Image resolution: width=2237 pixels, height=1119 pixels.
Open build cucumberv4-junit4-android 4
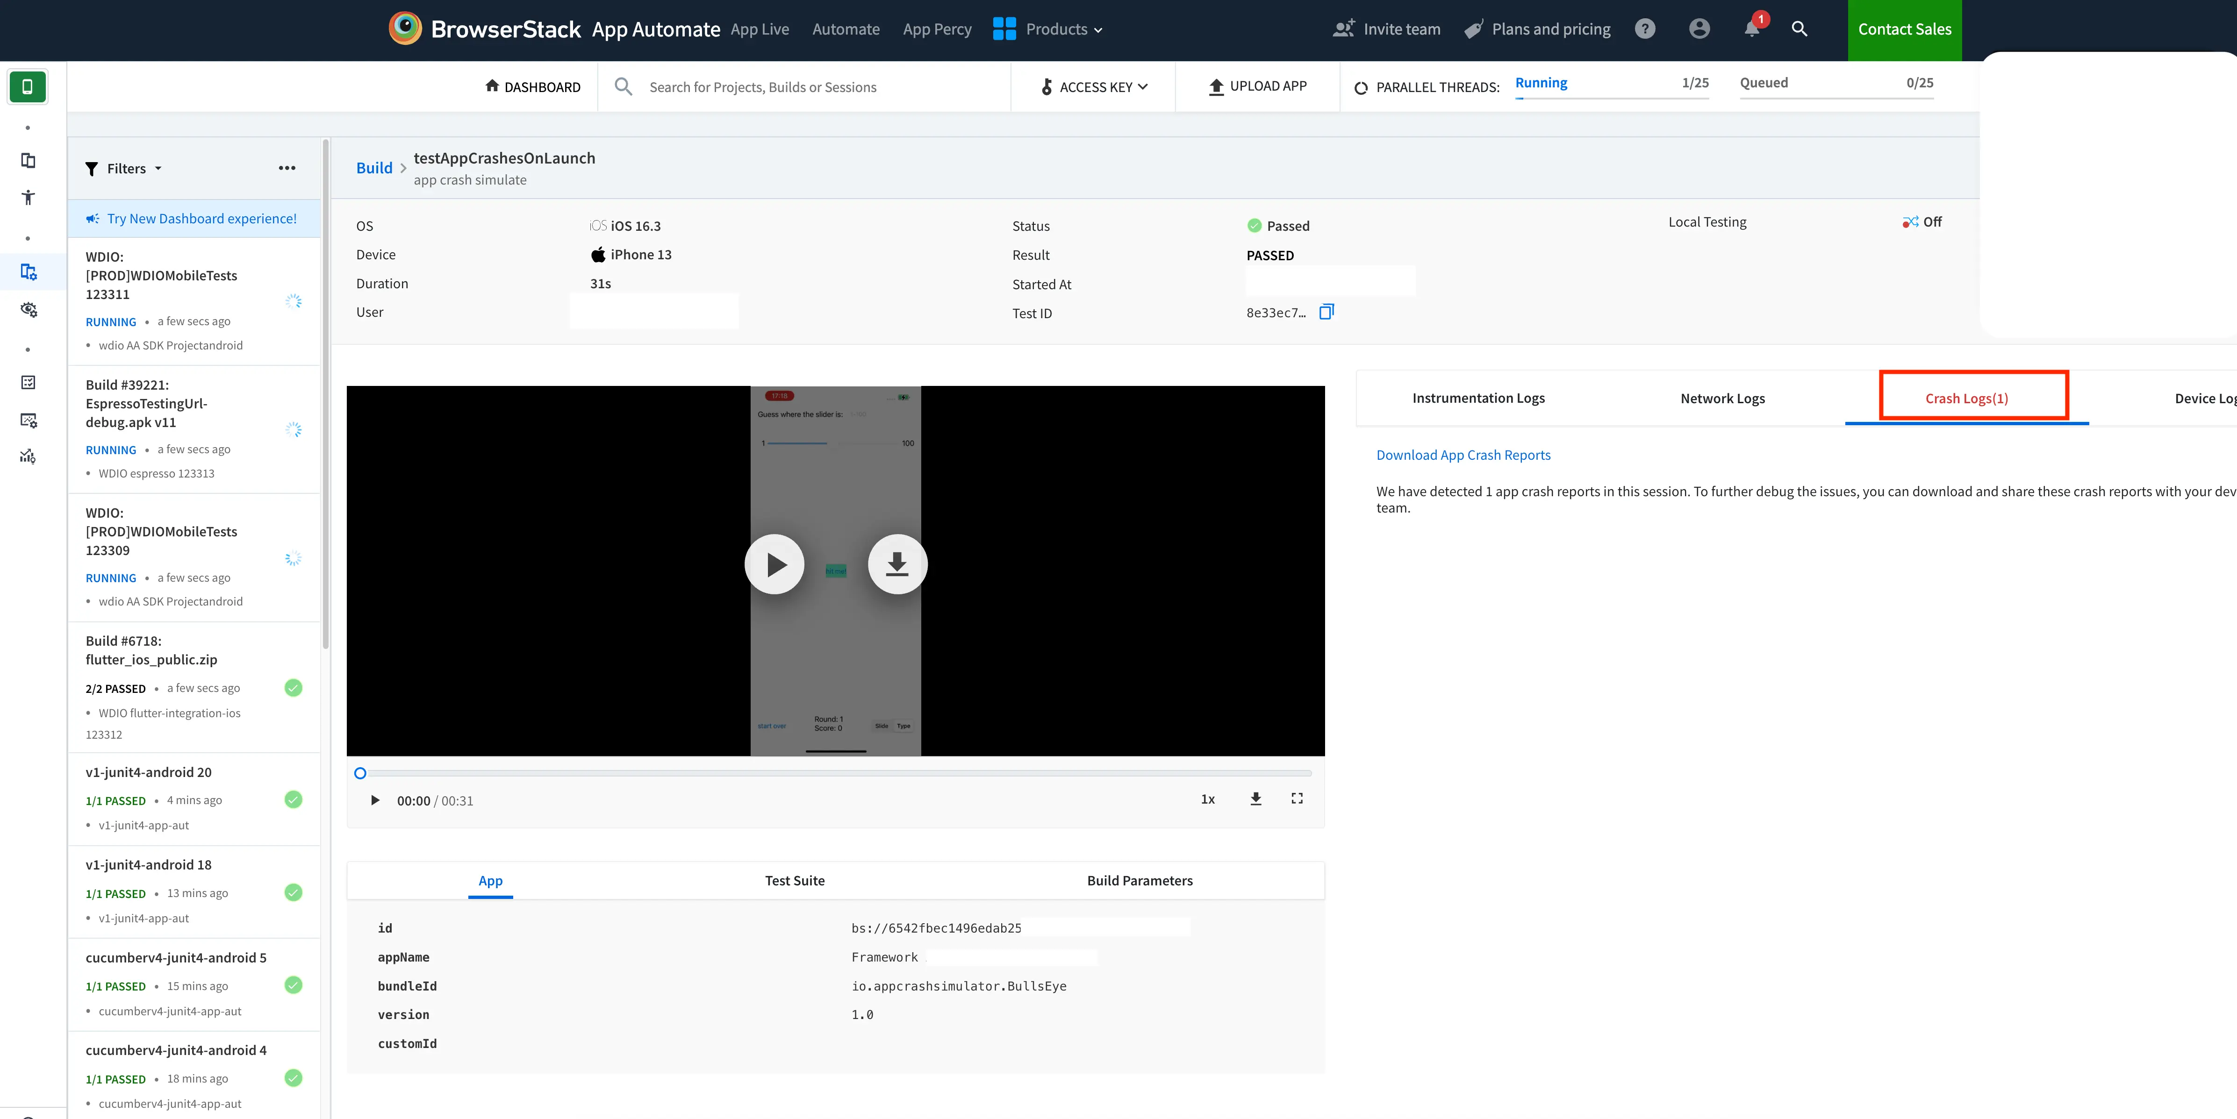(x=194, y=1076)
